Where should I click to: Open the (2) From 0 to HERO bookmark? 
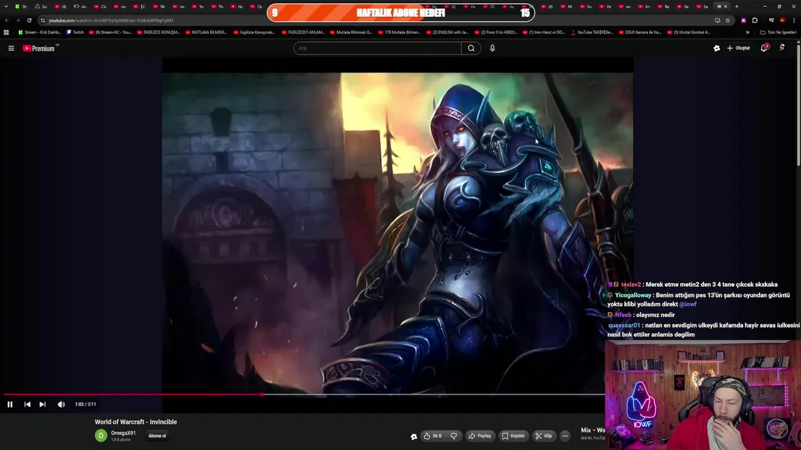tap(496, 32)
